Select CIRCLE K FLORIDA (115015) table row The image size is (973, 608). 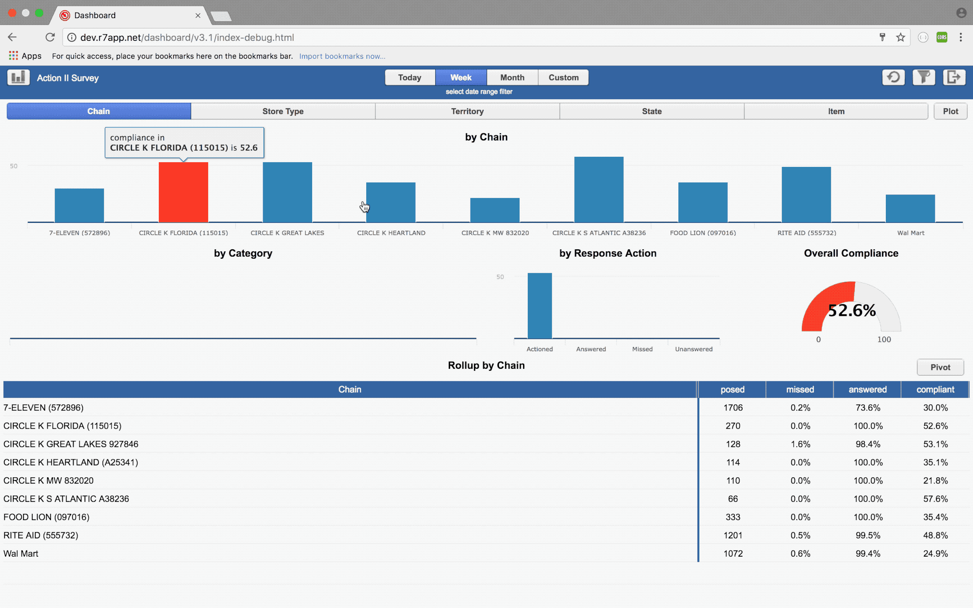coord(486,426)
